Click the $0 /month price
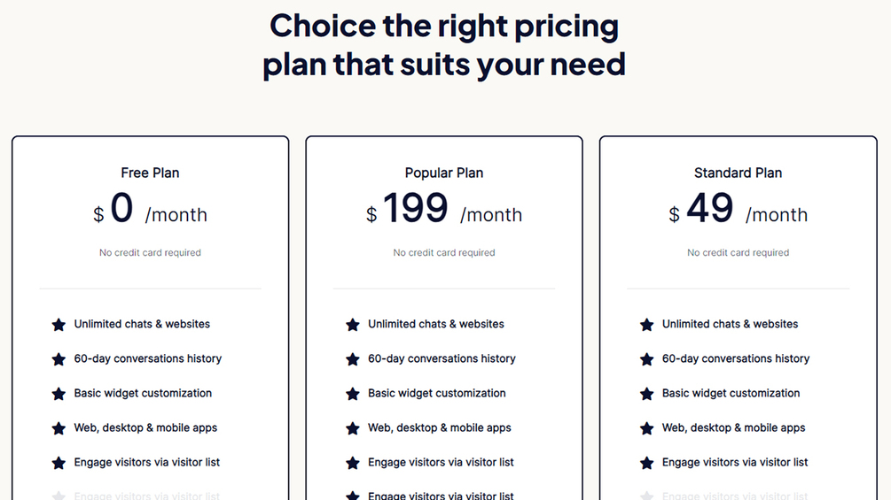 150,211
